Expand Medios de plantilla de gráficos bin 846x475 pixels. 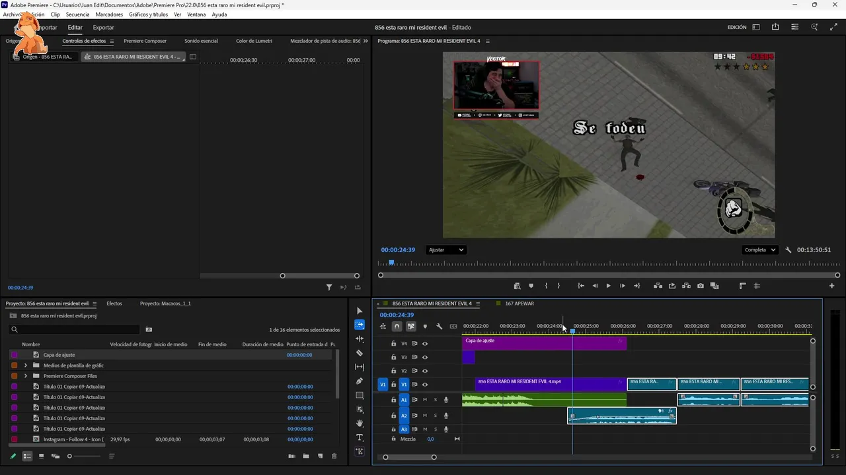26,365
